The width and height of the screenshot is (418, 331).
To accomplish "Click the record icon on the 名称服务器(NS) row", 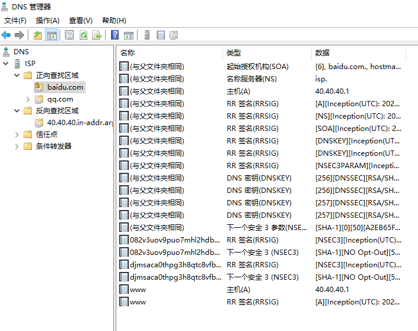I will pyautogui.click(x=124, y=79).
